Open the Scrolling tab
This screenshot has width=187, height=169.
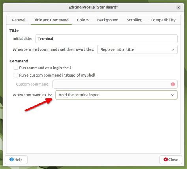[135, 20]
